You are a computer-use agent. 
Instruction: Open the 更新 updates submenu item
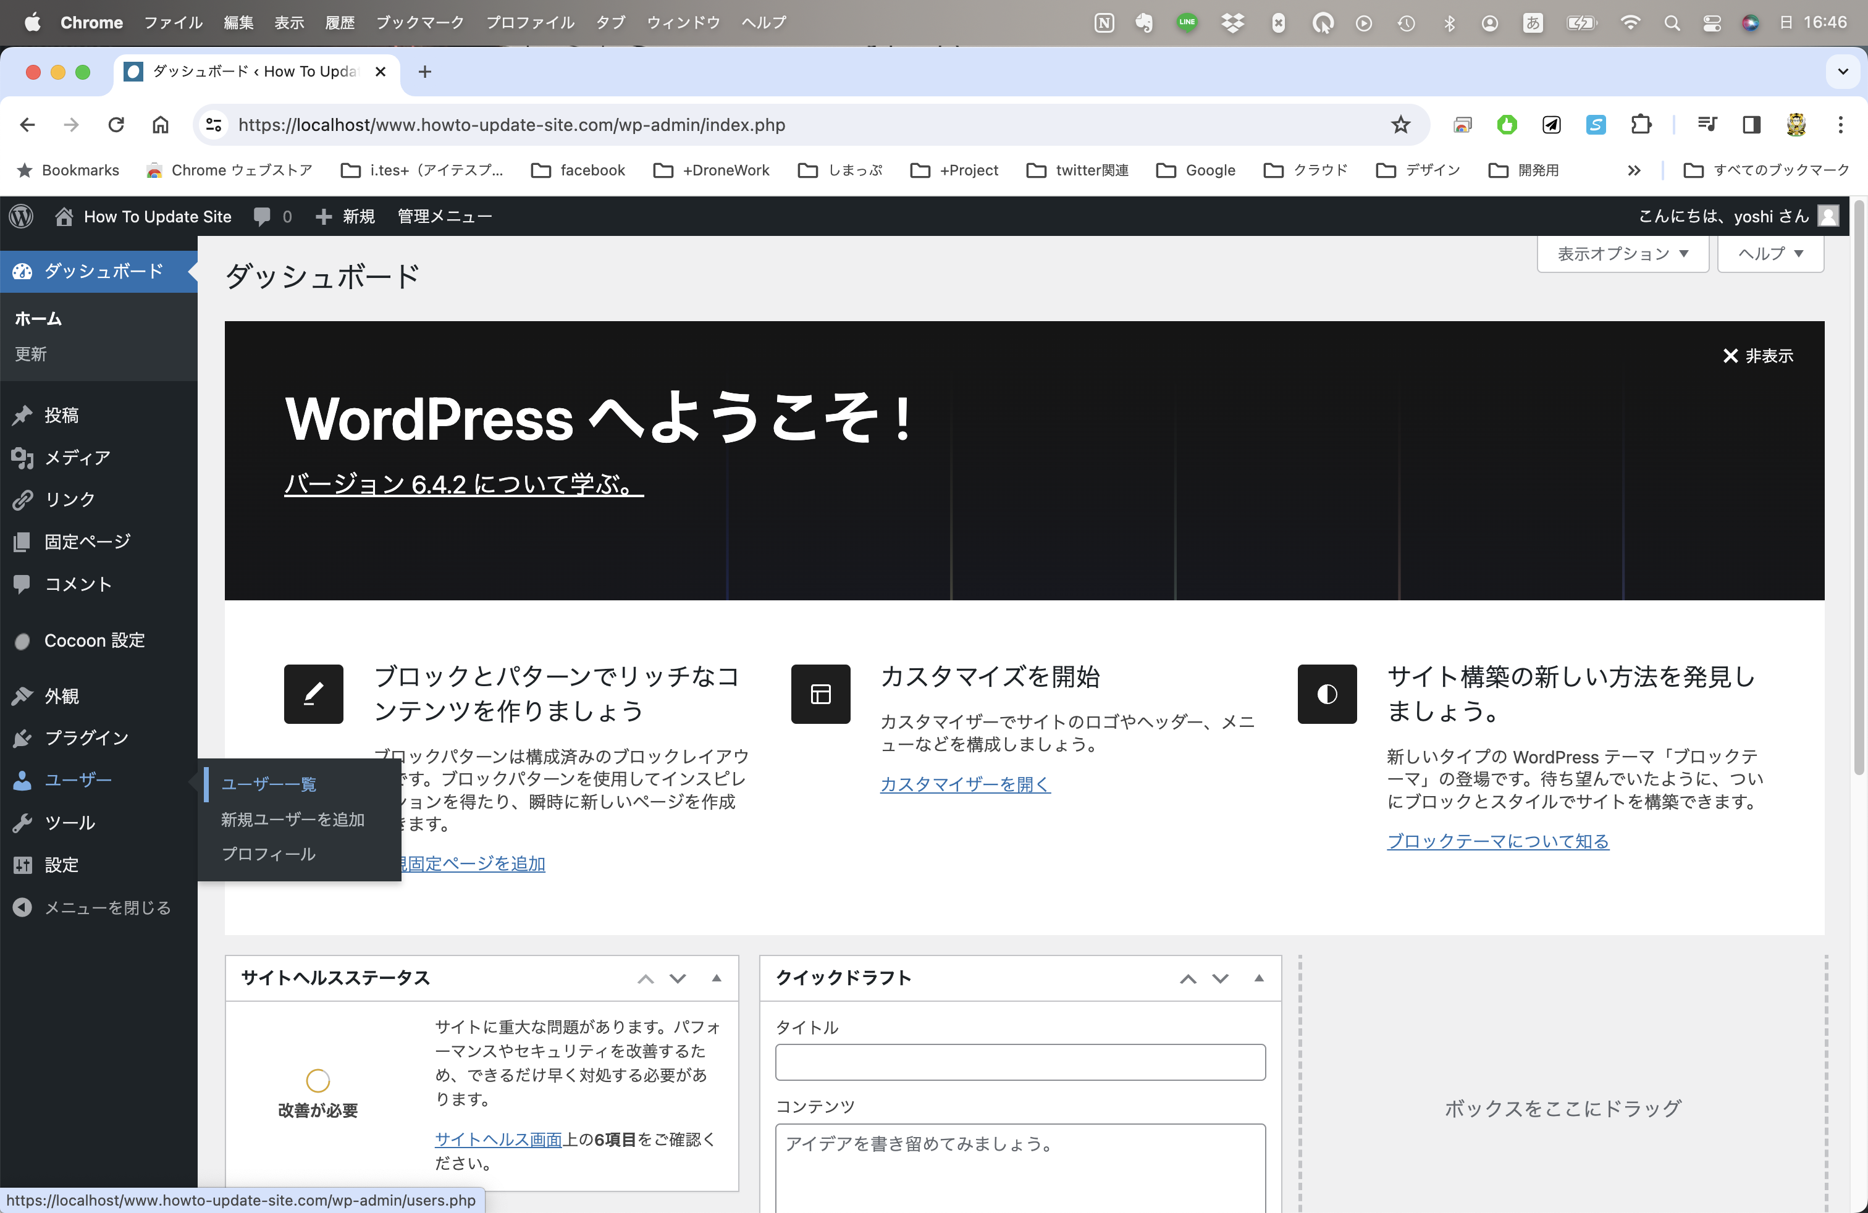(x=31, y=354)
